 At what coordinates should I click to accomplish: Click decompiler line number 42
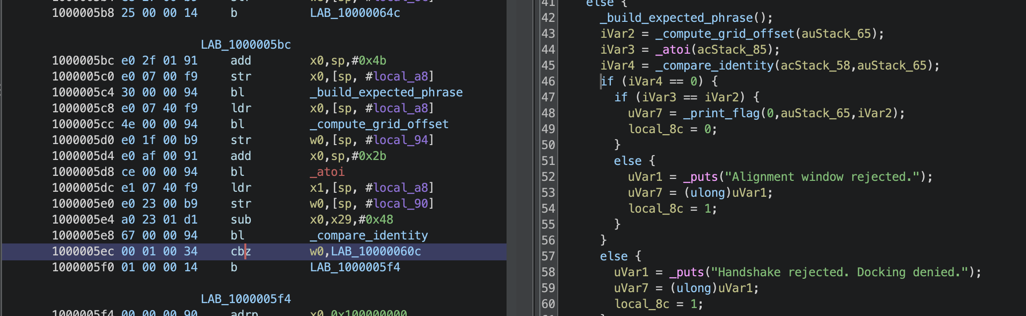coord(548,18)
